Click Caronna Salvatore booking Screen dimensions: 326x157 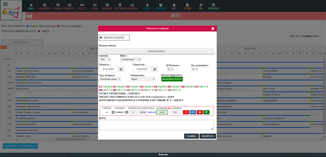point(81,136)
